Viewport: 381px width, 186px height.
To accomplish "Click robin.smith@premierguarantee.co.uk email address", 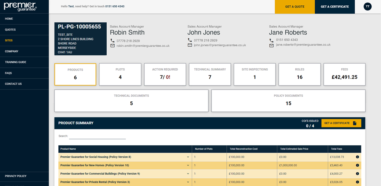I will (x=143, y=46).
